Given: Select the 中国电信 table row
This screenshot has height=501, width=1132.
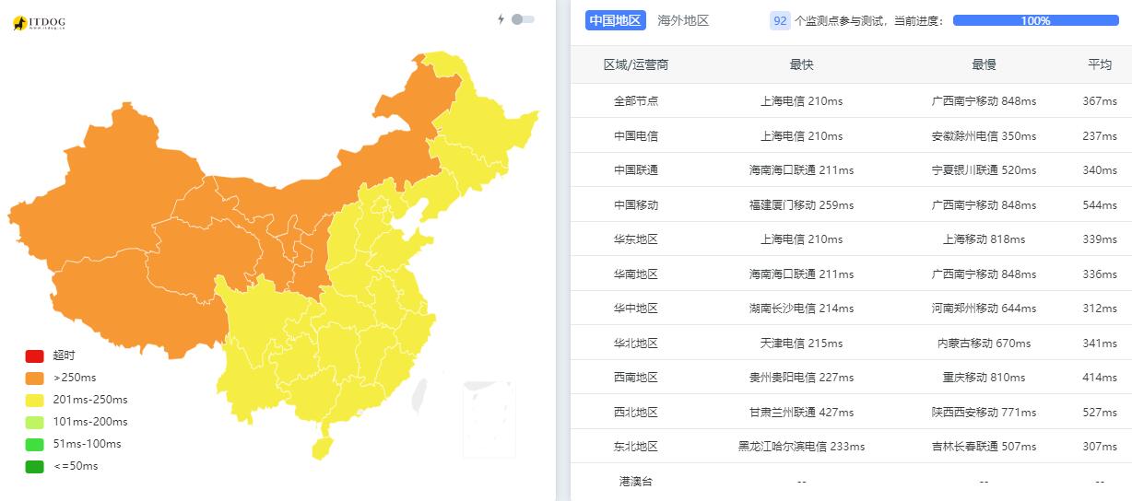Looking at the screenshot, I should [851, 135].
